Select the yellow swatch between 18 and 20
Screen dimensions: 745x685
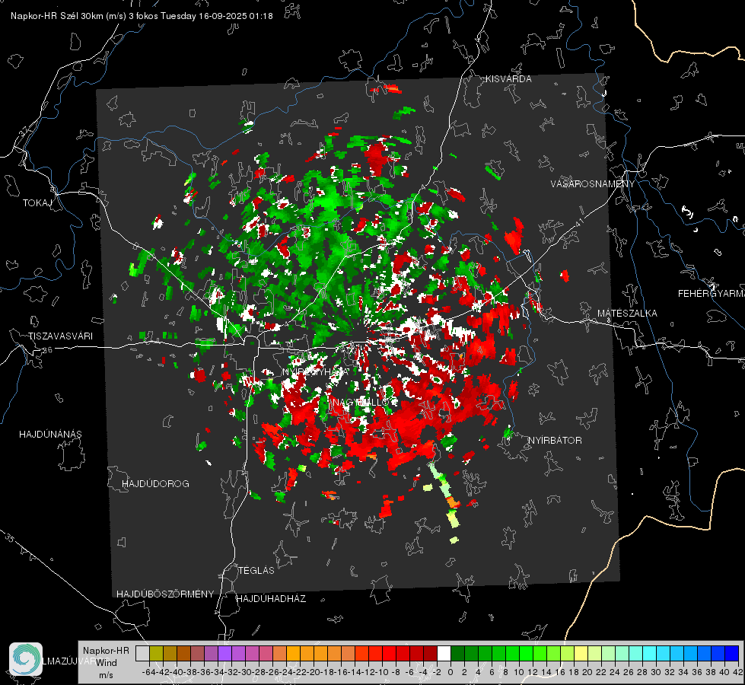[x=580, y=653]
